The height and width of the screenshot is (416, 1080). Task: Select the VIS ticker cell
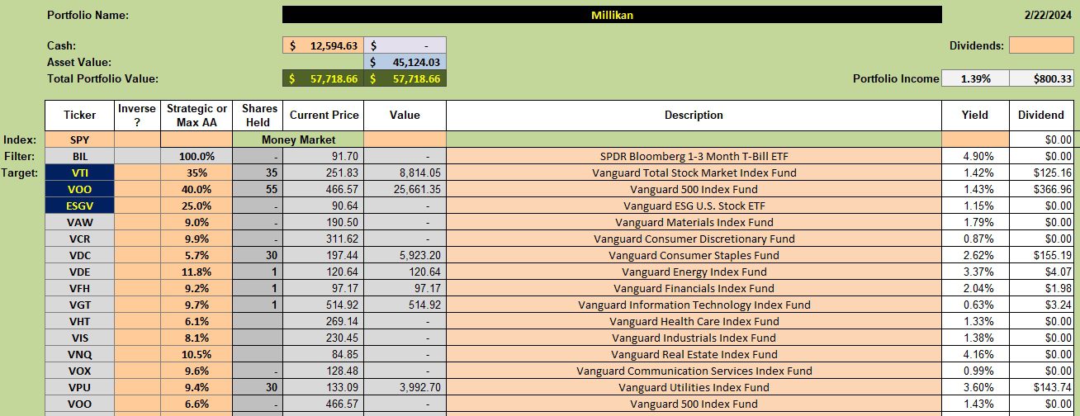click(79, 338)
